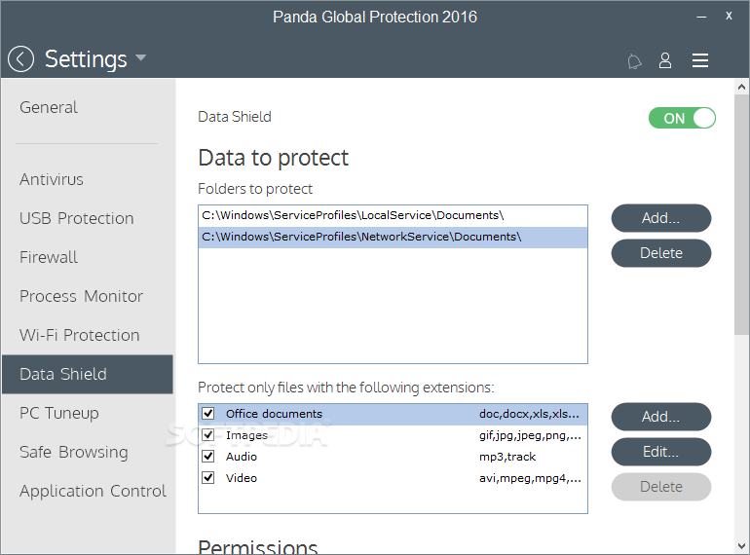The height and width of the screenshot is (555, 750).
Task: Open the user account icon
Action: point(665,60)
